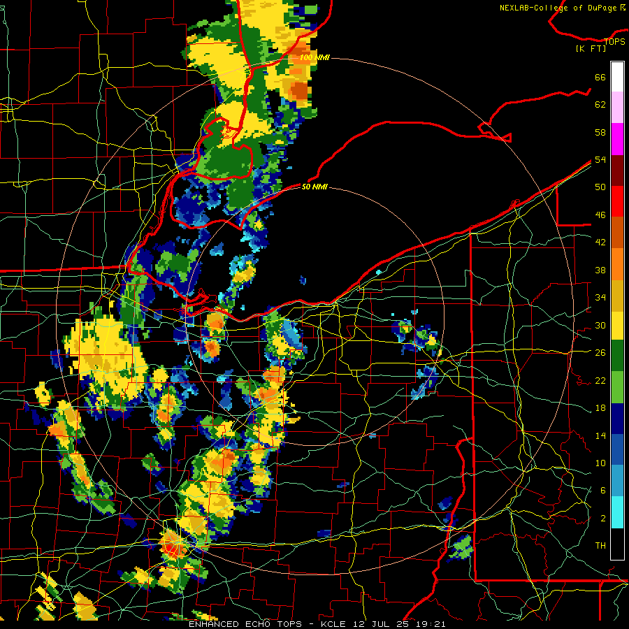
Task: Click the light pink 62 kft legend swatch
Action: [617, 108]
